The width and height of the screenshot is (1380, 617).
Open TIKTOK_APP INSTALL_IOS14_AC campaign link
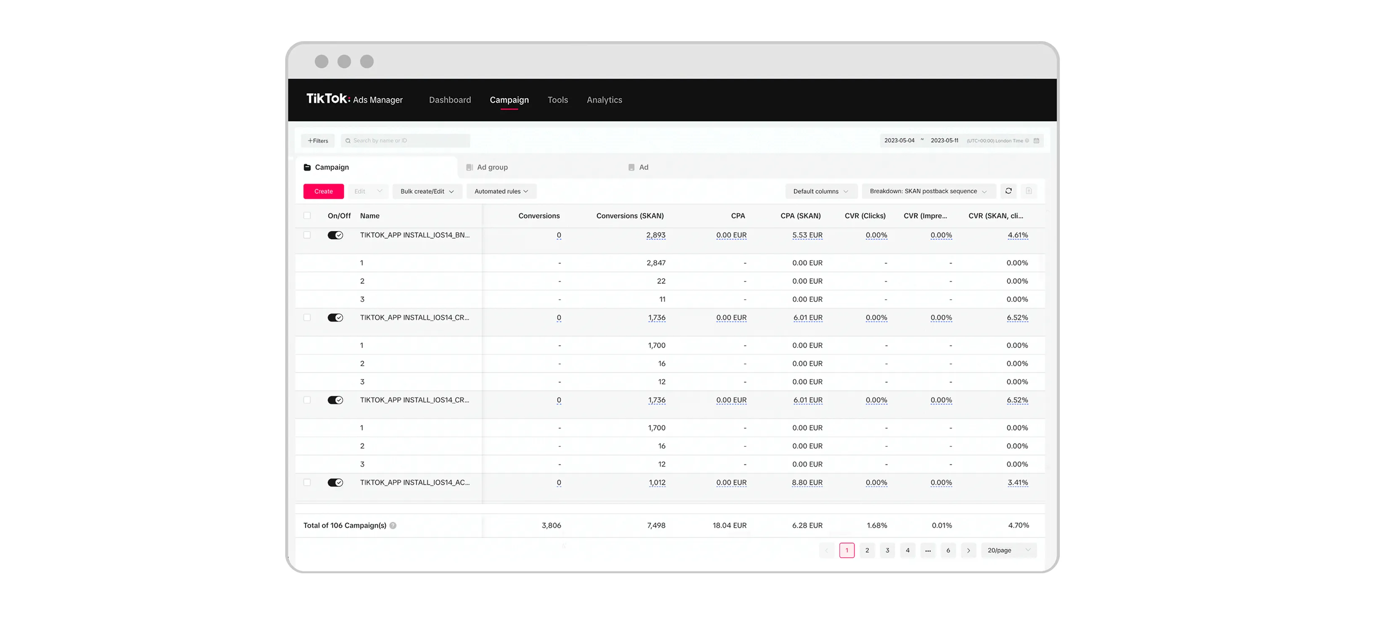pyautogui.click(x=415, y=482)
